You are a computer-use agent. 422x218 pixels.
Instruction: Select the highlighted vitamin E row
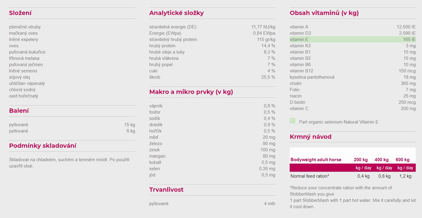352,39
